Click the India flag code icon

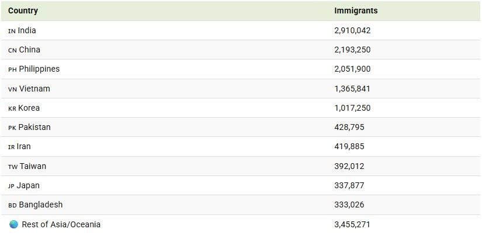[12, 31]
